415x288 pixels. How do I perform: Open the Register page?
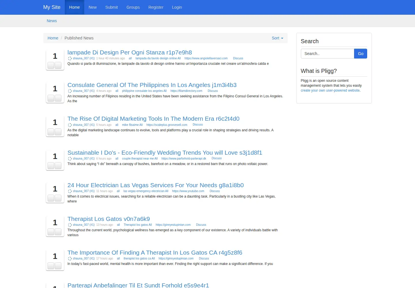[x=156, y=7]
